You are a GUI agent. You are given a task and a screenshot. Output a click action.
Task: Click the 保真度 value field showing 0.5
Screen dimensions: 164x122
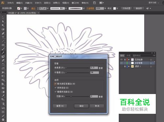pos(94,68)
